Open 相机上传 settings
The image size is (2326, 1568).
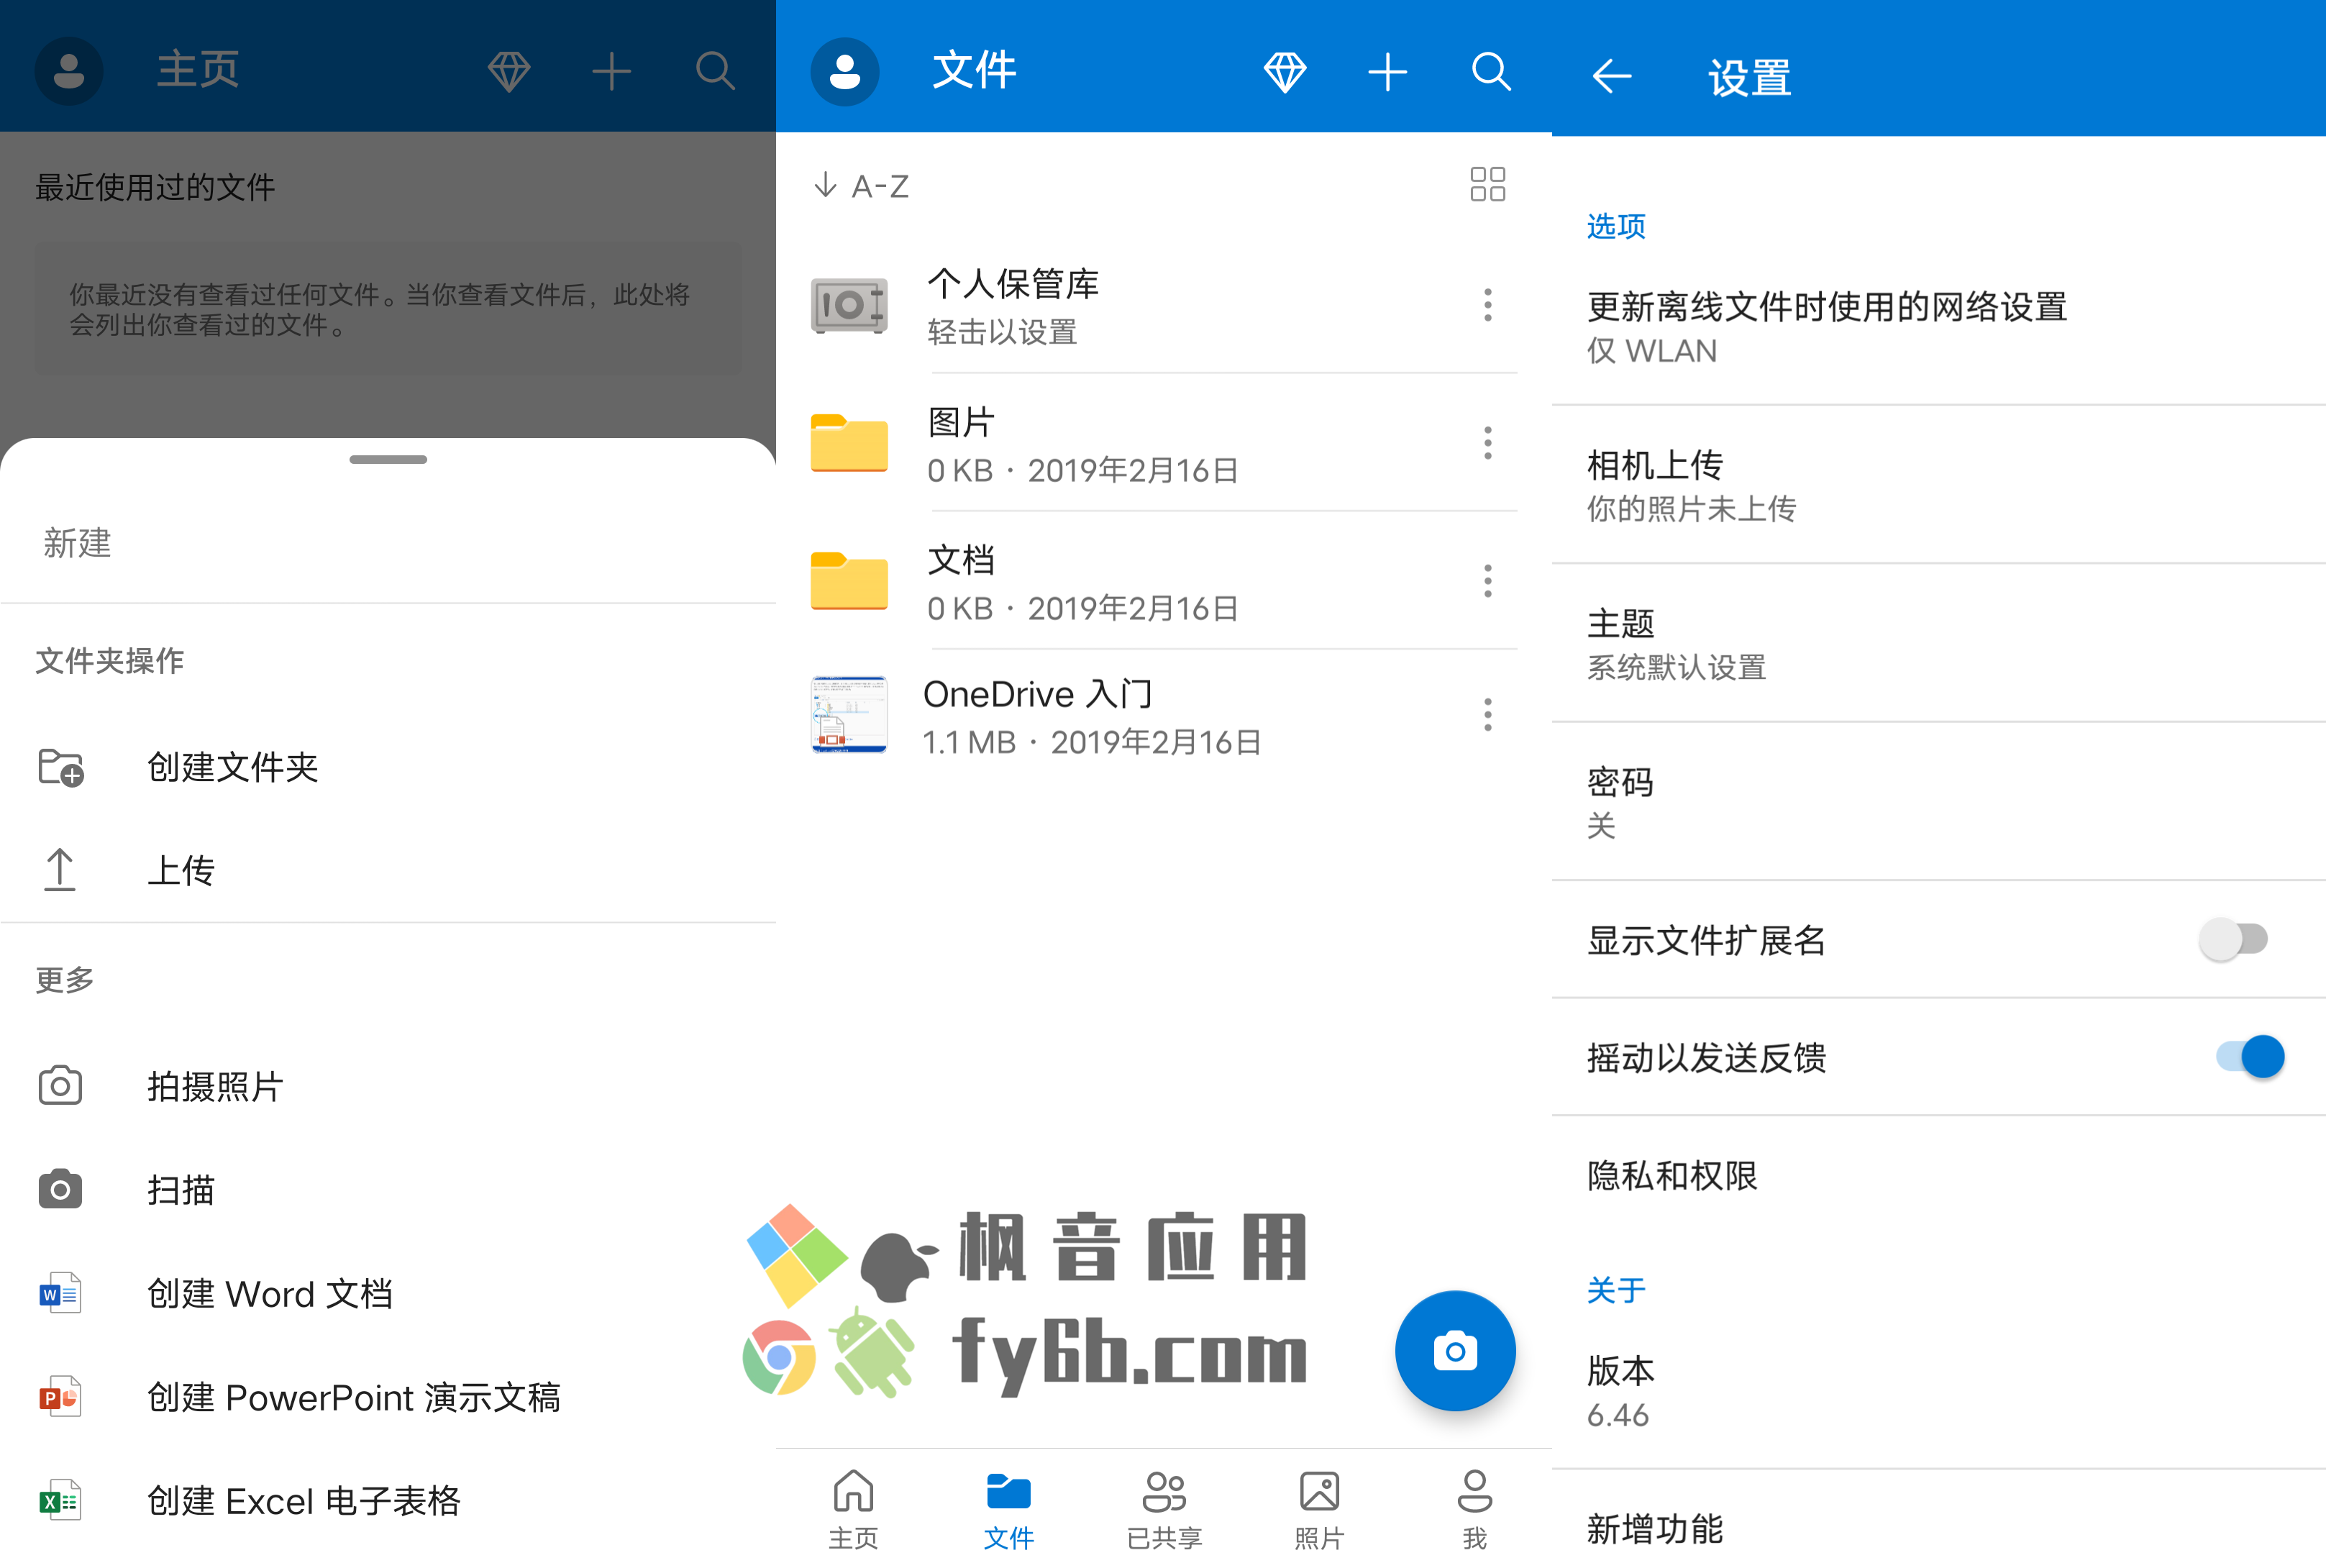[x=1938, y=485]
